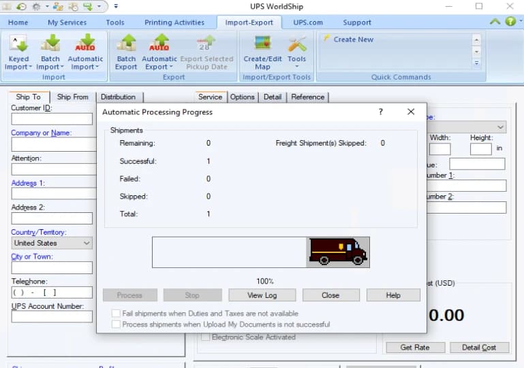Toggle Electronic Scale Activated checkbox
This screenshot has height=368, width=524.
coord(206,337)
